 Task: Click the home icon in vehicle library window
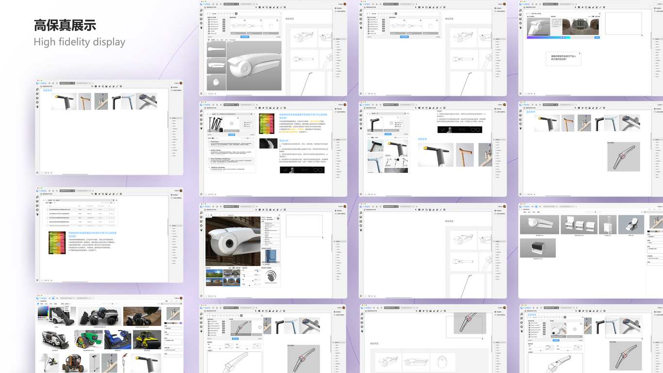click(x=50, y=298)
